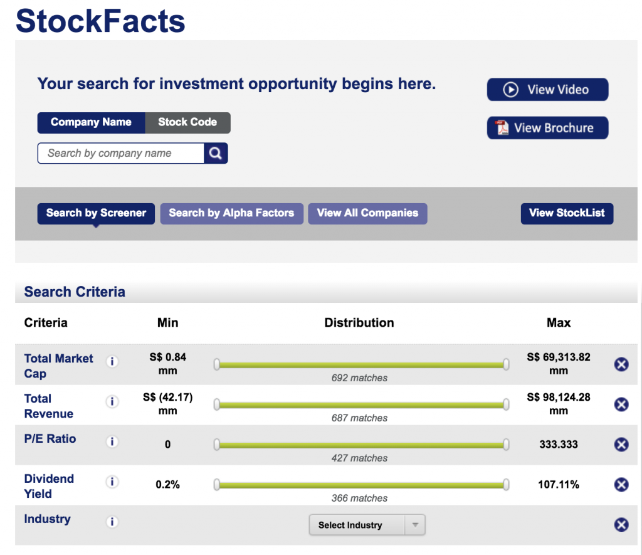
Task: Click the Dividend Yield criteria link
Action: pos(49,486)
